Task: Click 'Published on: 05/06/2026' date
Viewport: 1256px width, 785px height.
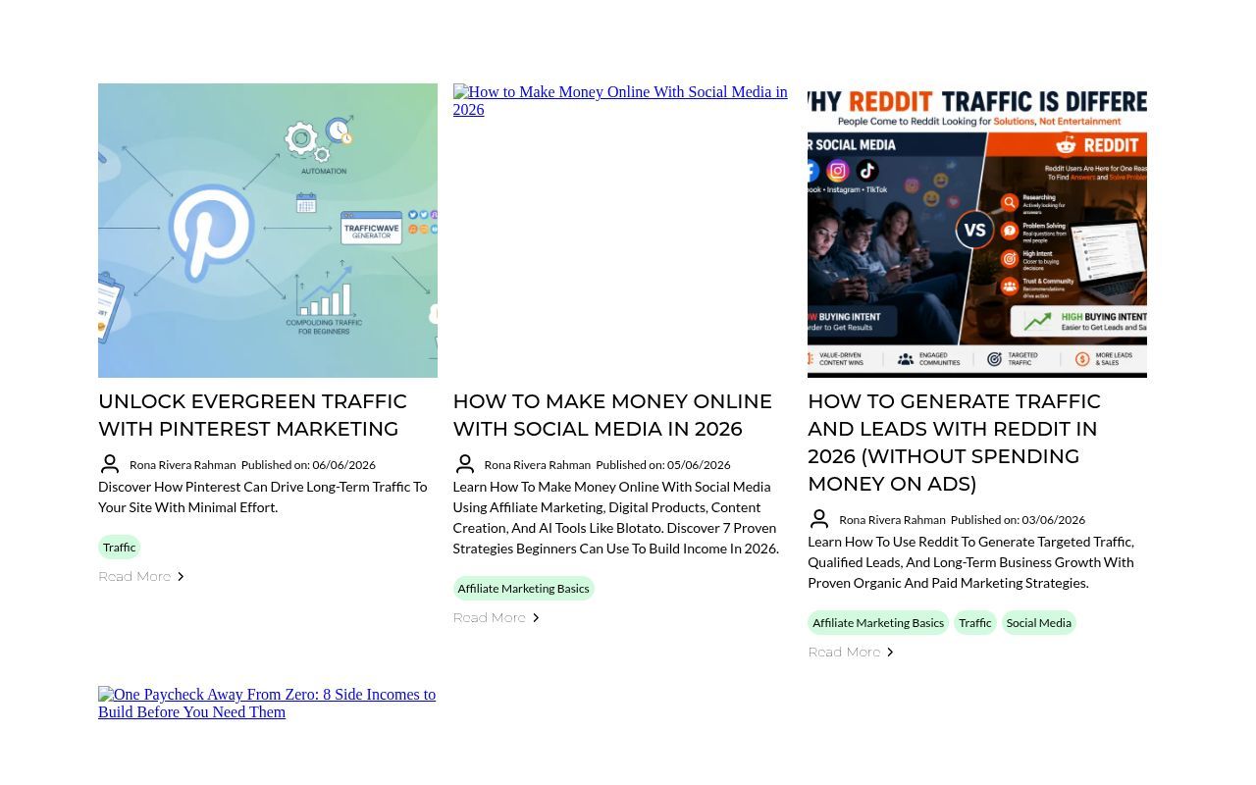Action: [663, 465]
